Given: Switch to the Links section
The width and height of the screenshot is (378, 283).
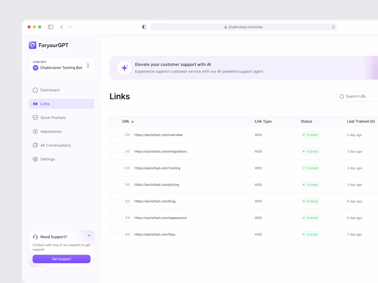Looking at the screenshot, I should (x=45, y=104).
